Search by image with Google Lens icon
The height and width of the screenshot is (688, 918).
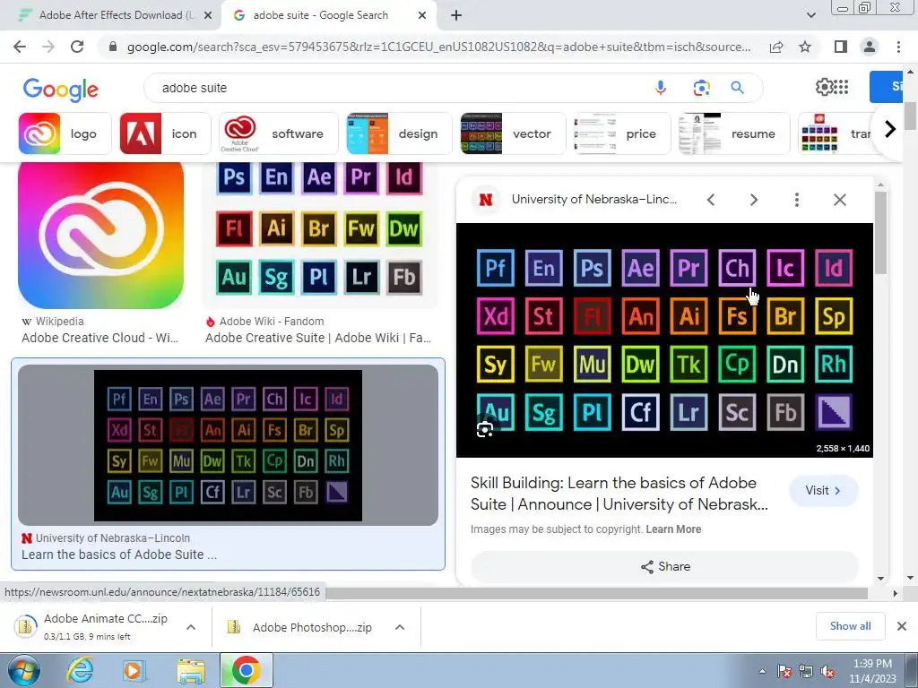701,88
